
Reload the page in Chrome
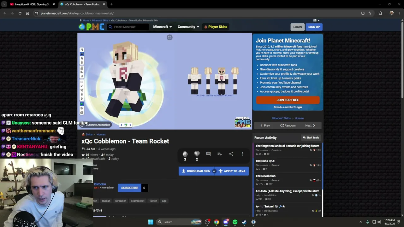point(20,13)
